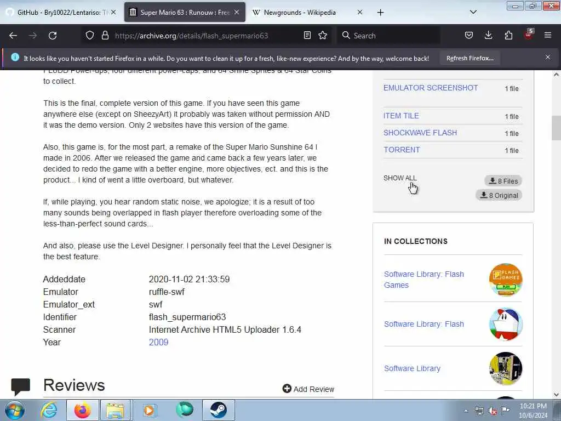Viewport: 561px width, 421px height.
Task: Open the media player taskbar icon
Action: pos(149,410)
